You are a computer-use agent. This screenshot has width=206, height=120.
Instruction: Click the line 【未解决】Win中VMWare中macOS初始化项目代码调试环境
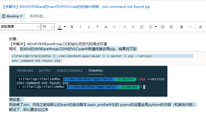[x=58, y=44]
